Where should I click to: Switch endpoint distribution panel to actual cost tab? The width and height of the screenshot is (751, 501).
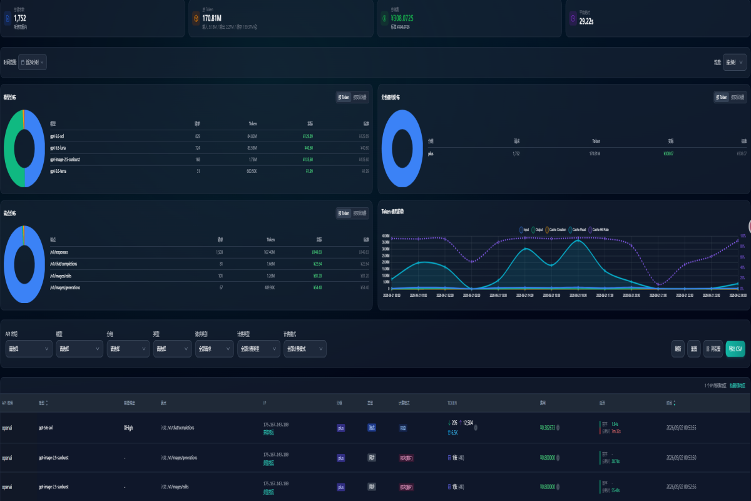coord(360,214)
